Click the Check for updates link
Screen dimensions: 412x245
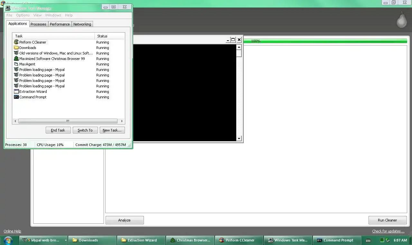[388, 231]
